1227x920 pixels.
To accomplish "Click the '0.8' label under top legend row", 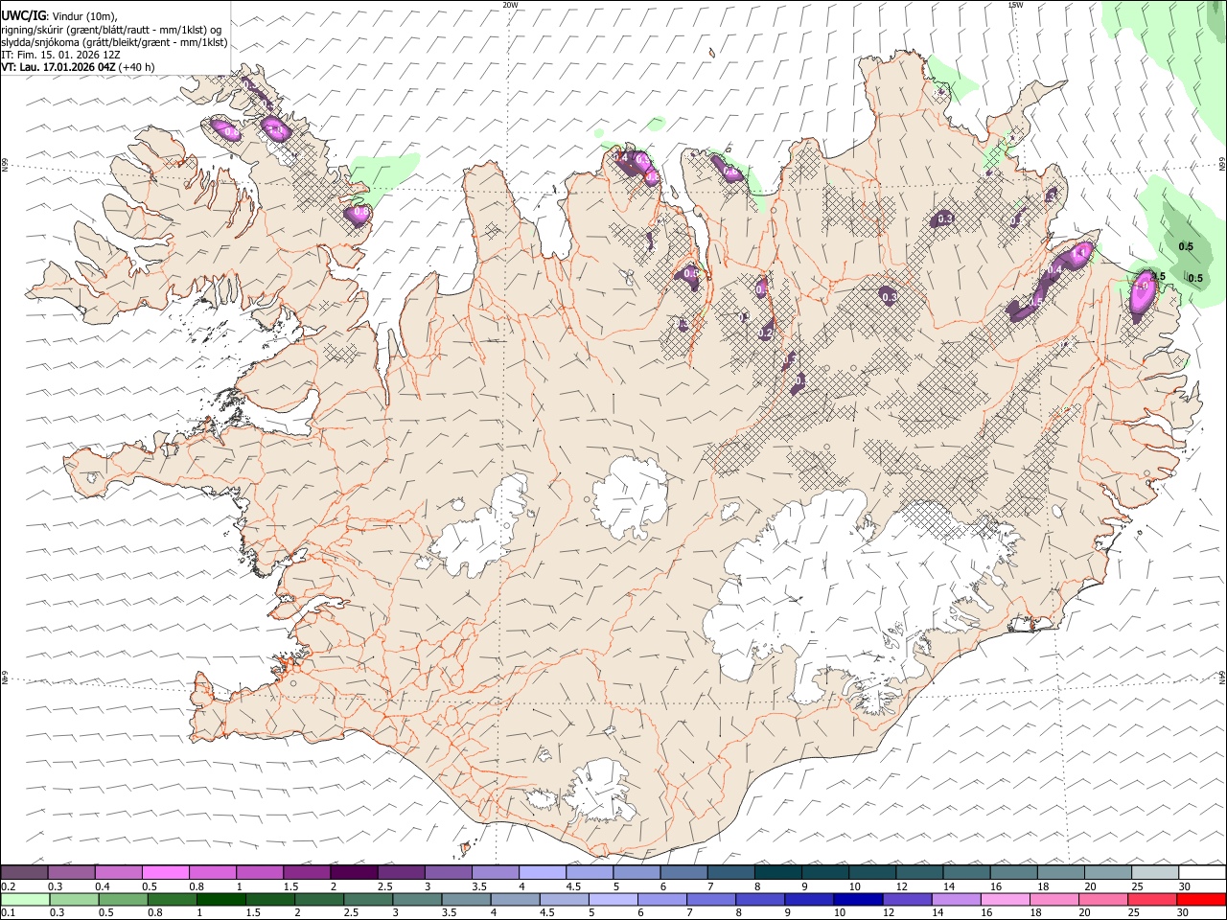I will pyautogui.click(x=197, y=886).
